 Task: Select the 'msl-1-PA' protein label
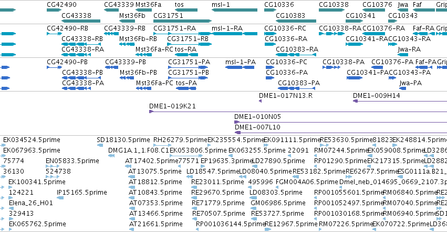tap(241, 62)
